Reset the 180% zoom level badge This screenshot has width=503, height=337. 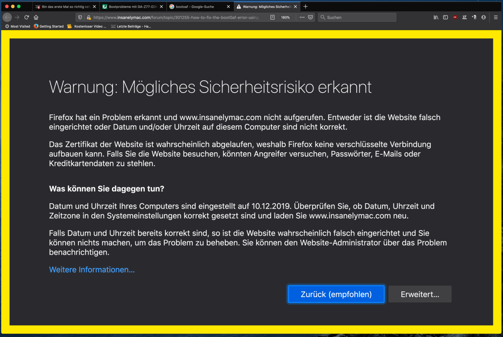coord(285,17)
